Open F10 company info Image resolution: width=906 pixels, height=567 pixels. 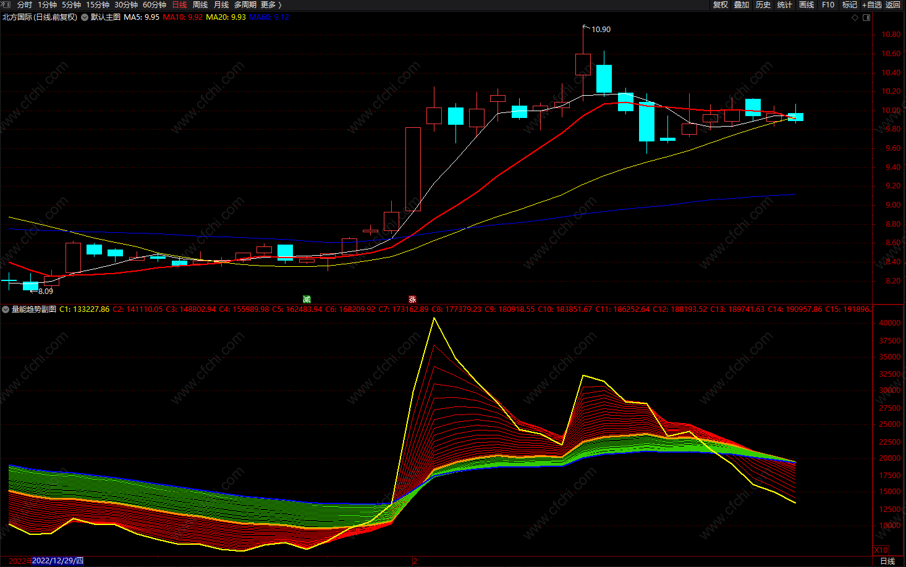pos(828,4)
